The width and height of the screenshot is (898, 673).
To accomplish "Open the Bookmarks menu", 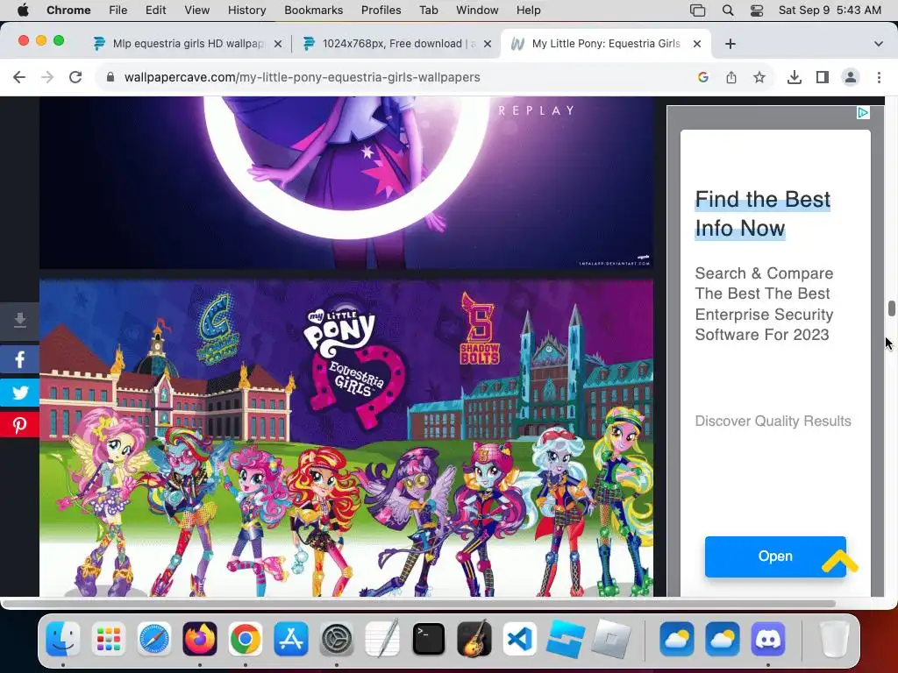I will [x=313, y=11].
